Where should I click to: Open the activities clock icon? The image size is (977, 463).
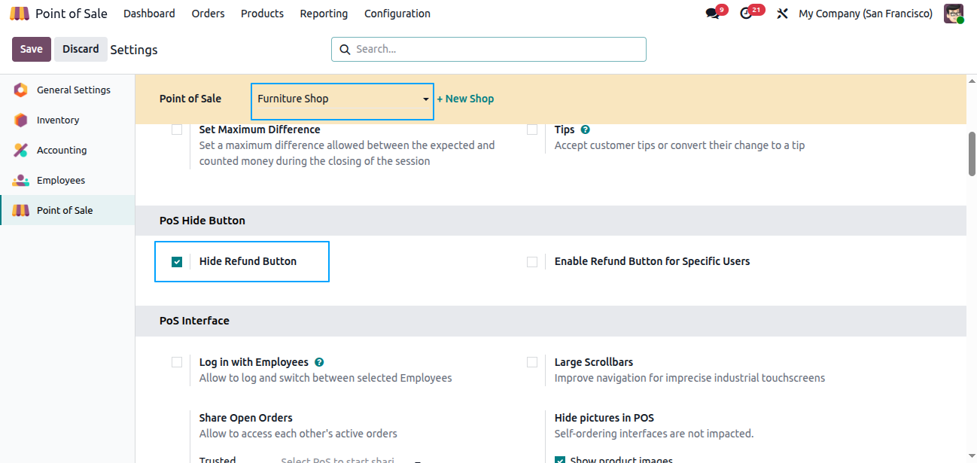pyautogui.click(x=746, y=14)
